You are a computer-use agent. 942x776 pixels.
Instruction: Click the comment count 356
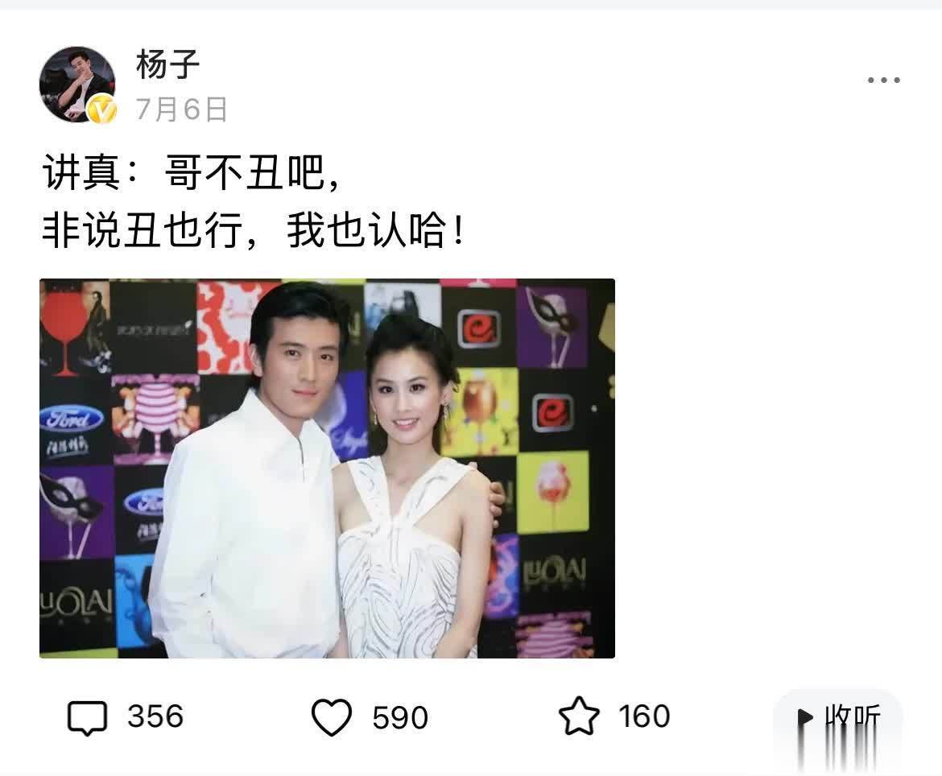click(x=155, y=716)
